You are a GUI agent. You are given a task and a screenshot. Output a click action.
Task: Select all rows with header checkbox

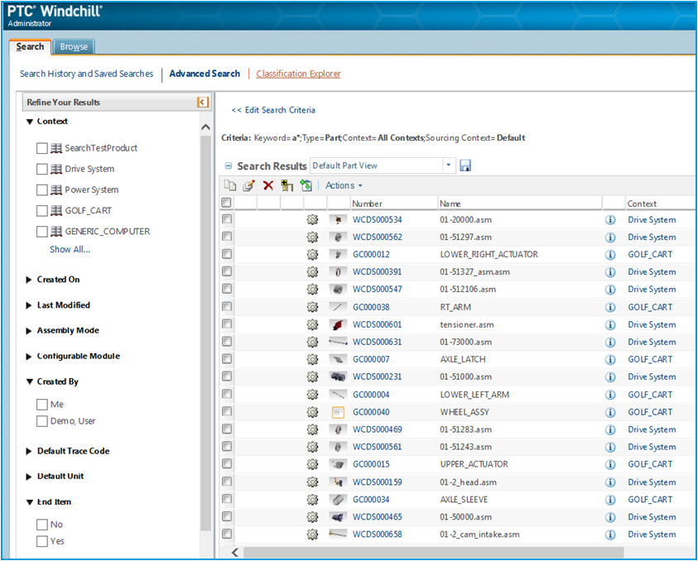pyautogui.click(x=226, y=203)
